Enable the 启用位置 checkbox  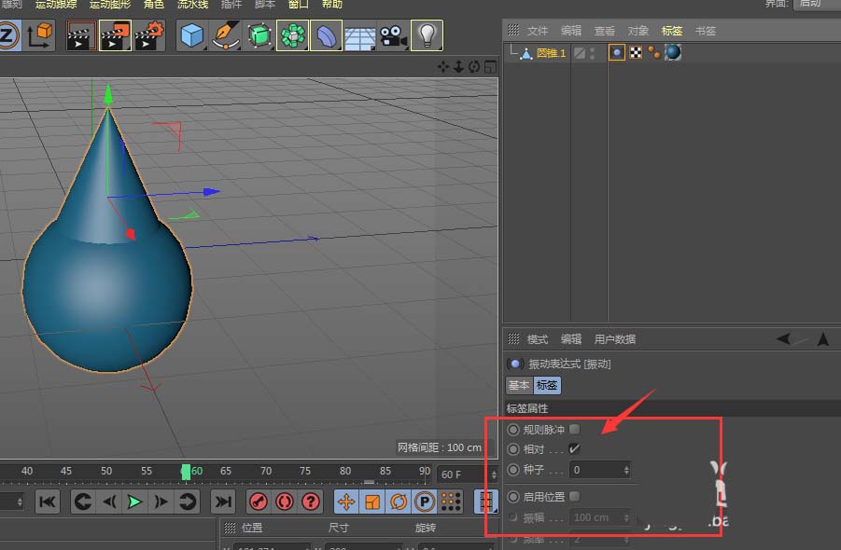[x=574, y=497]
